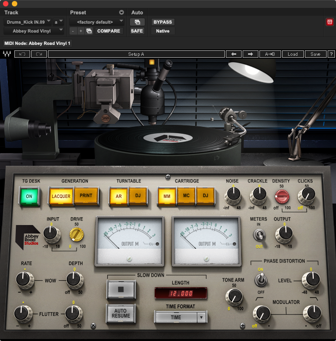Image resolution: width=336 pixels, height=341 pixels.
Task: Click the copy settings icon beside COMPARE
Action: 89,31
